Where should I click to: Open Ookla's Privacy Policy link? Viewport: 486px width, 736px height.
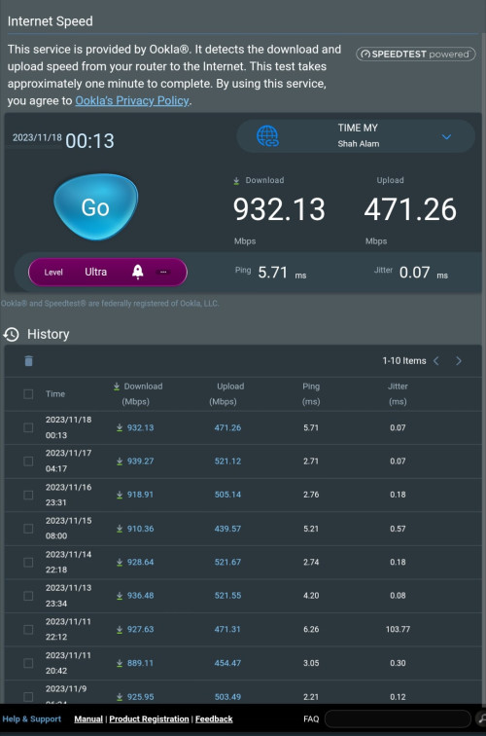(132, 100)
